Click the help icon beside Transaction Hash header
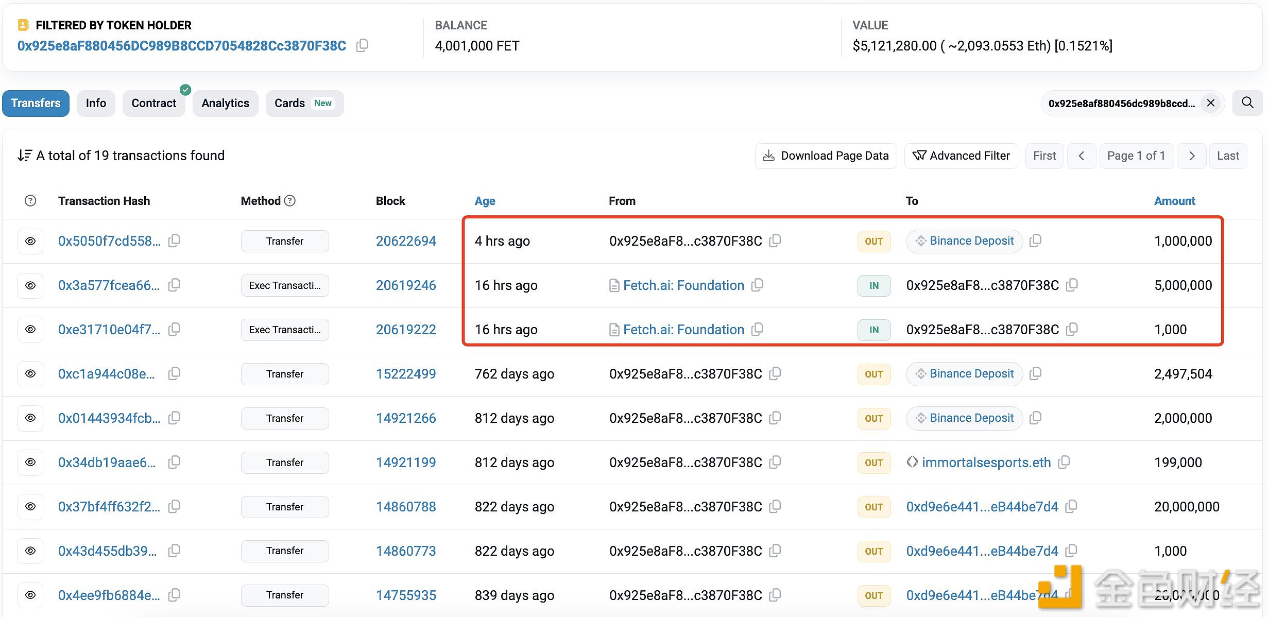Viewport: 1268px width, 617px height. (x=30, y=201)
